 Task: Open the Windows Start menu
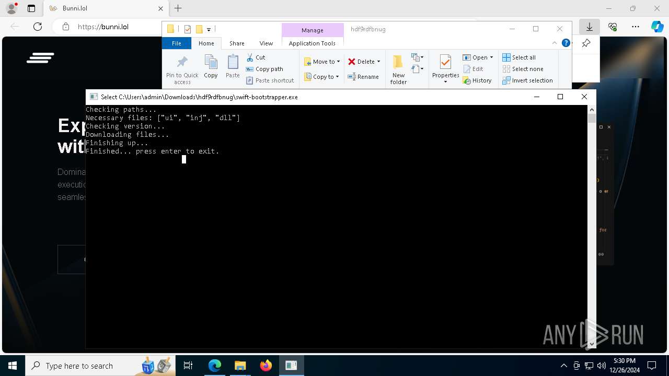click(13, 366)
